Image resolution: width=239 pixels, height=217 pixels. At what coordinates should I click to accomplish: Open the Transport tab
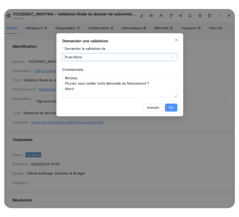click(191, 28)
